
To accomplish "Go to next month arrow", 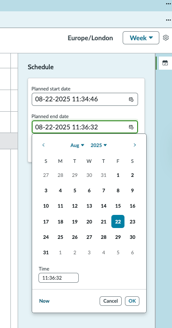I will point(135,145).
